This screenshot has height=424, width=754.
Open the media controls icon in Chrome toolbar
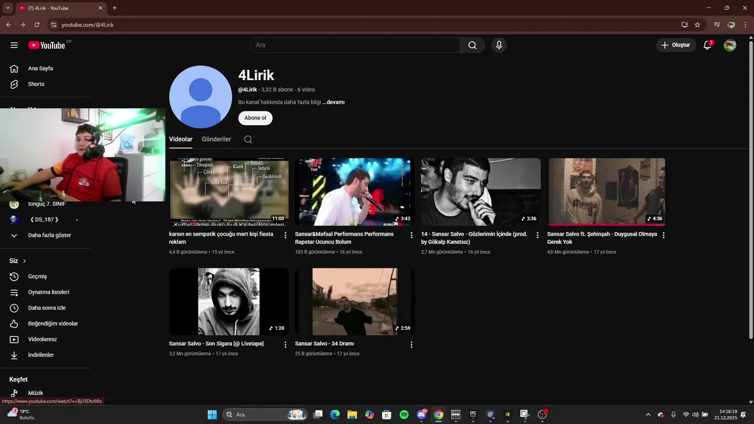pos(717,25)
